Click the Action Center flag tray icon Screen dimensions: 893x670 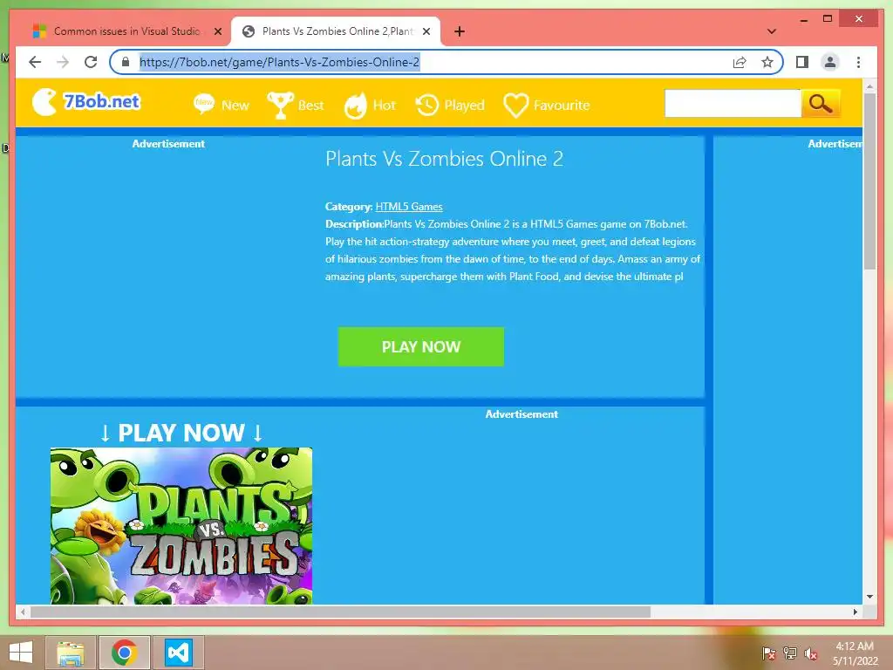click(x=768, y=653)
